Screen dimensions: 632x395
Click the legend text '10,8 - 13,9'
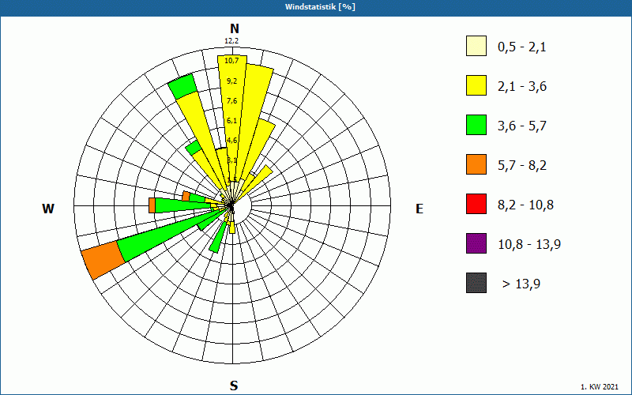point(529,245)
